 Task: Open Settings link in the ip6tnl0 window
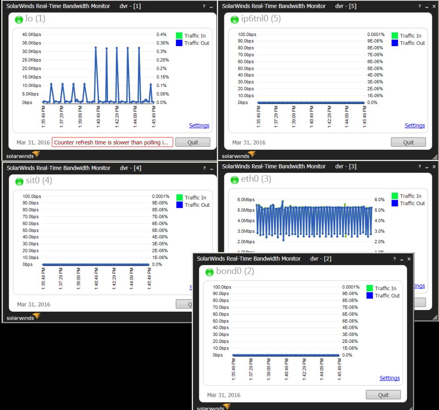click(415, 126)
